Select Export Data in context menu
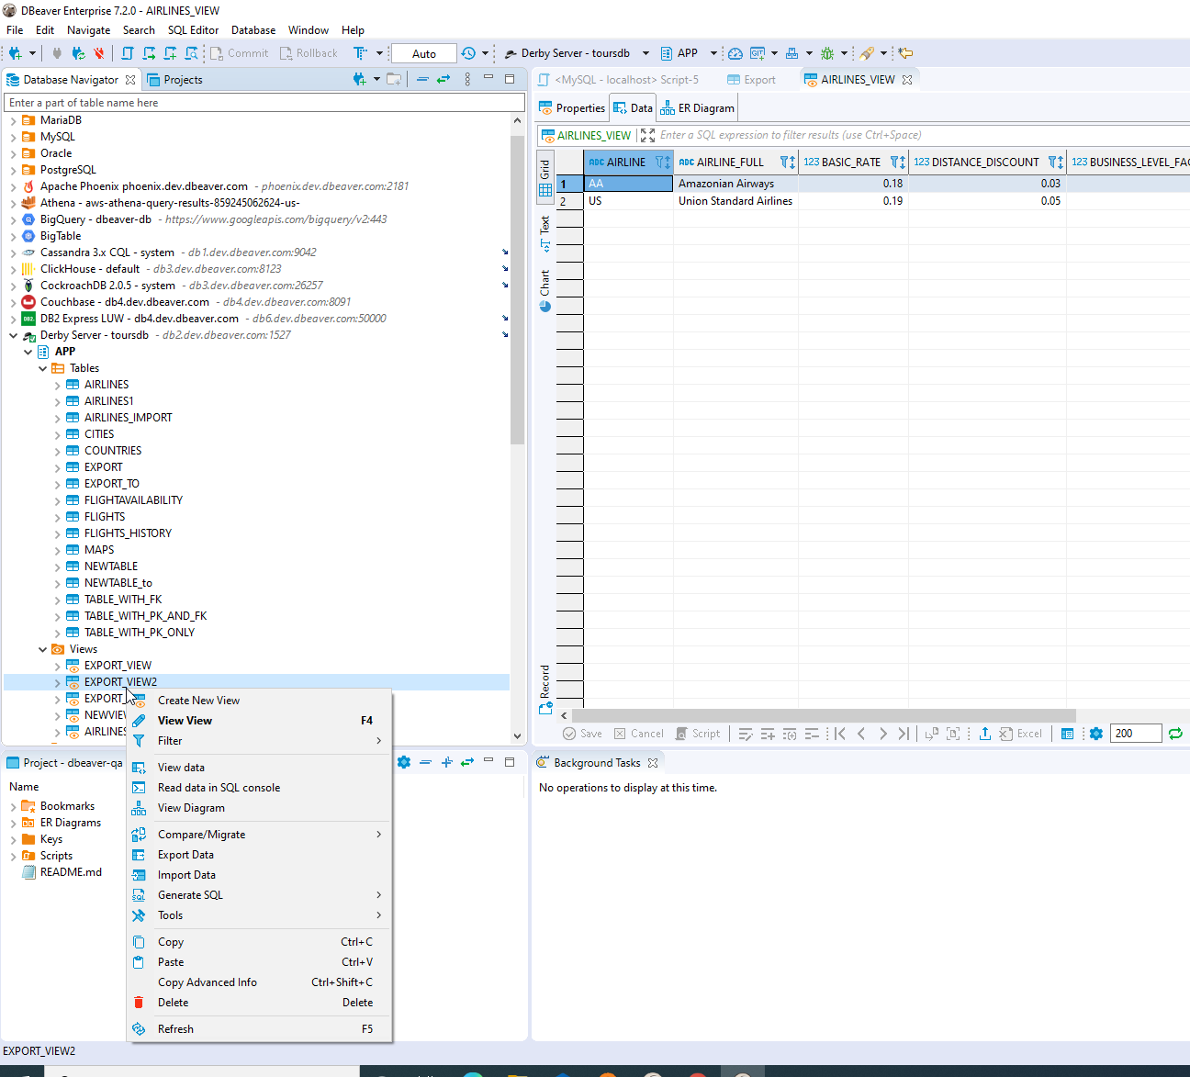Viewport: 1190px width, 1077px height. 259,855
